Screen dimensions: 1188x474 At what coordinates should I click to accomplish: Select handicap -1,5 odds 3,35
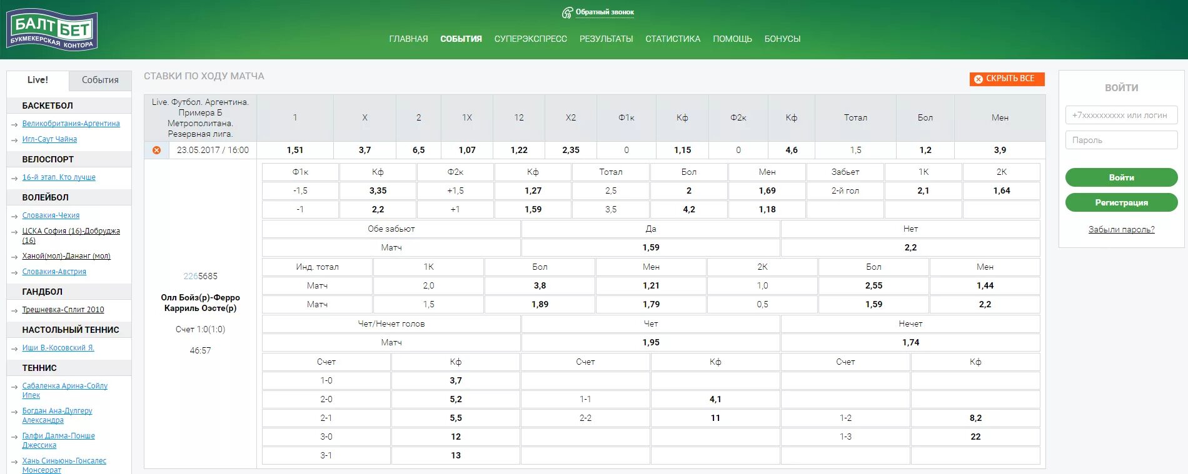click(378, 190)
